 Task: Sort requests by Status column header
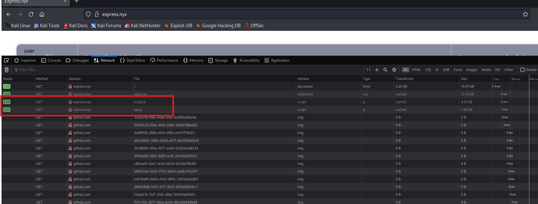click(8, 79)
